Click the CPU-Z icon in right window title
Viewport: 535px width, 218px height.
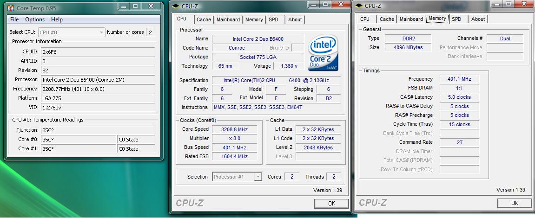pos(358,6)
